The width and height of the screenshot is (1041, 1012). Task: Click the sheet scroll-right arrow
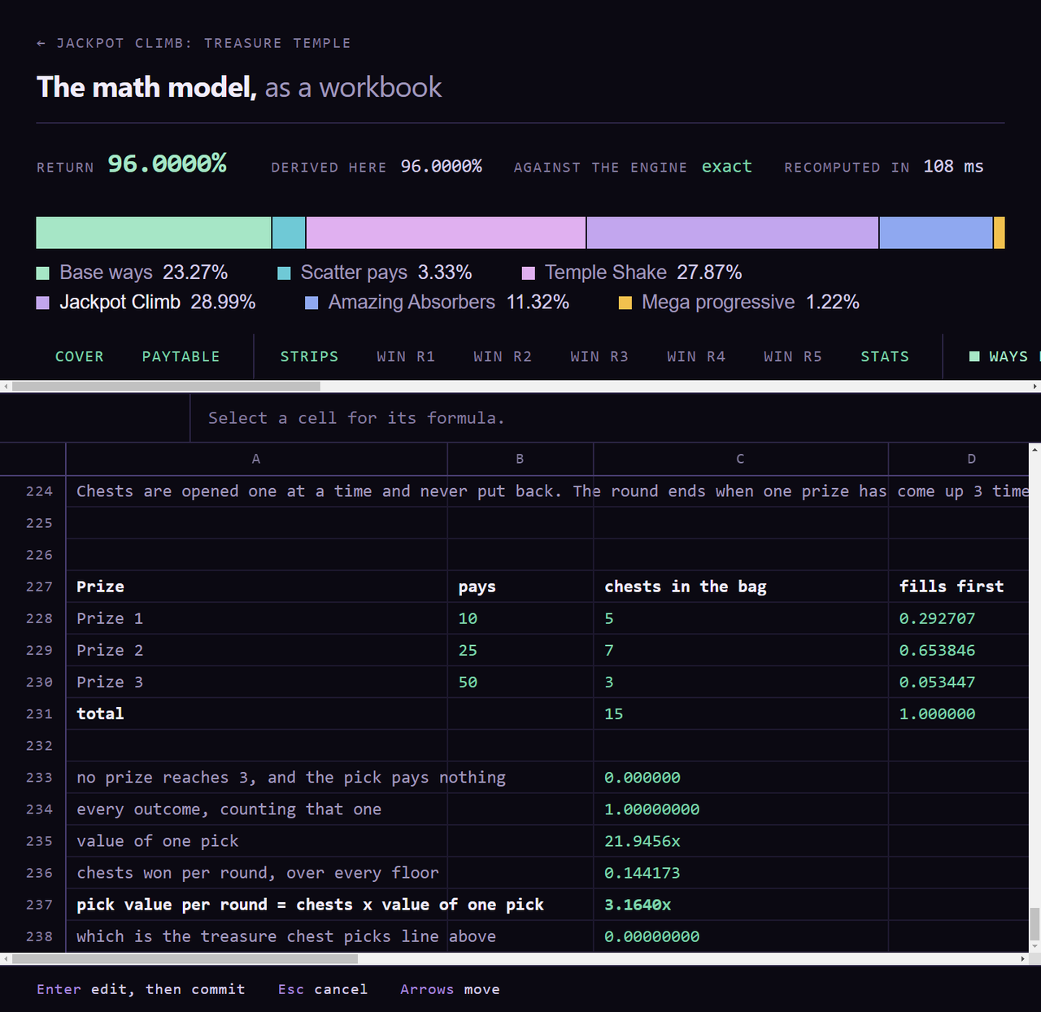point(1023,958)
